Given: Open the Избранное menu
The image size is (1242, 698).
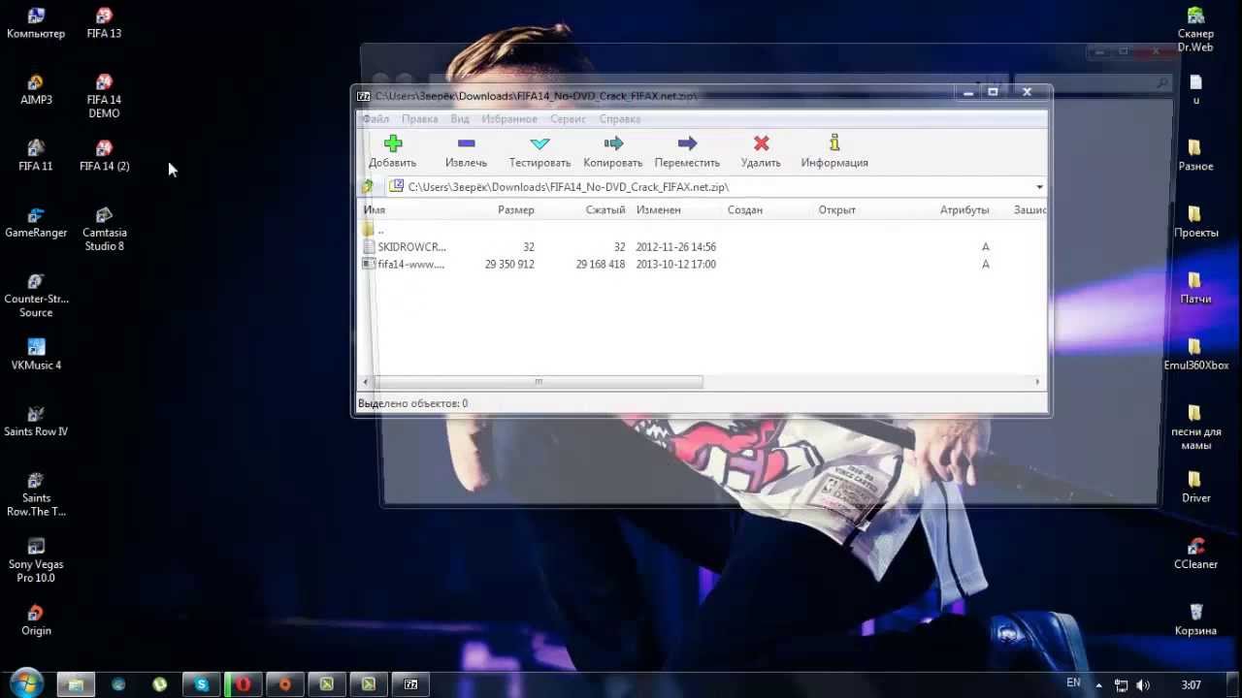Looking at the screenshot, I should pyautogui.click(x=509, y=118).
